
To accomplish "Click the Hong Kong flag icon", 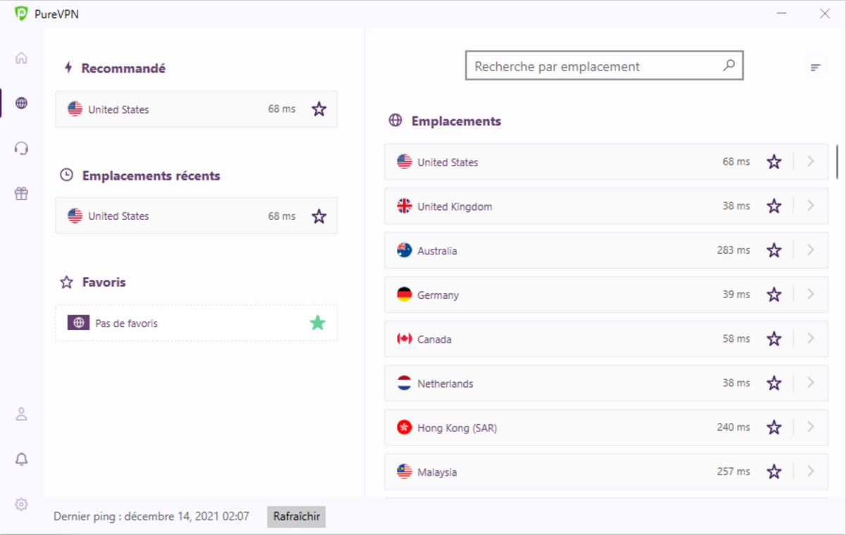I will point(405,427).
